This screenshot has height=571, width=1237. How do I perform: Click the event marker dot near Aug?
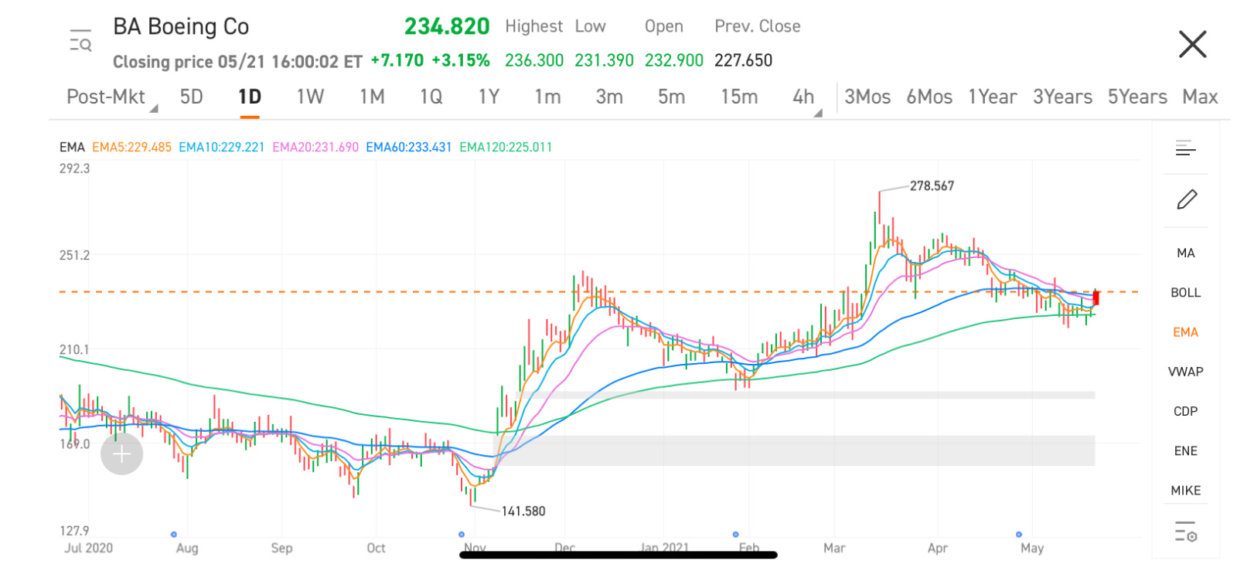[x=174, y=535]
